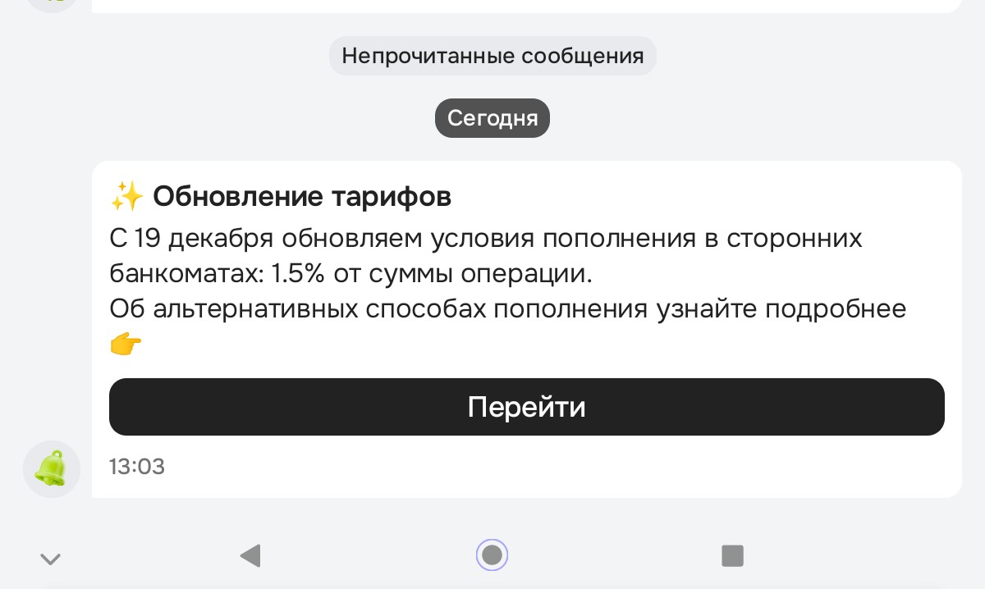Click the partially visible avatar at top

click(x=52, y=5)
